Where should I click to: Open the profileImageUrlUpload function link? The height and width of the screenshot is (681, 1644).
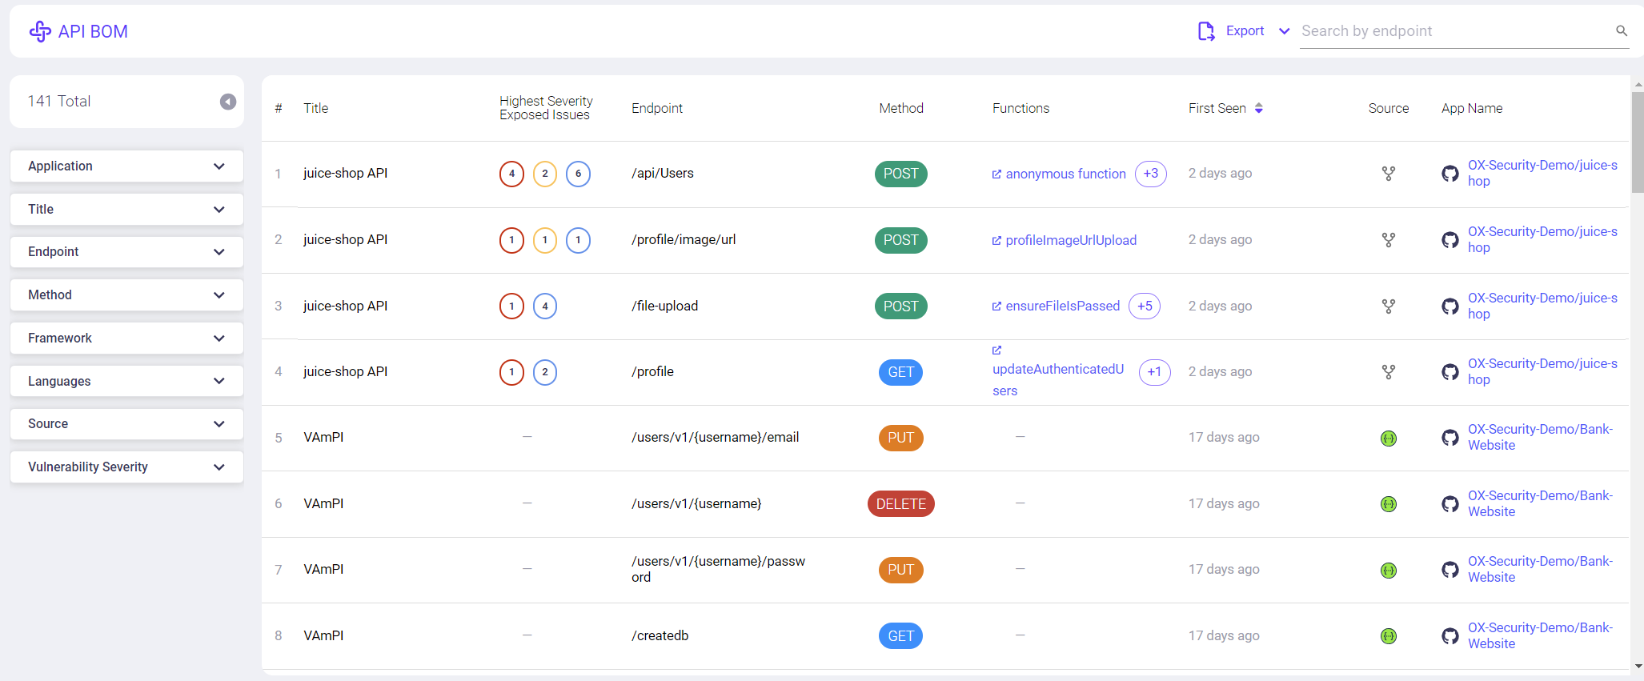1070,240
